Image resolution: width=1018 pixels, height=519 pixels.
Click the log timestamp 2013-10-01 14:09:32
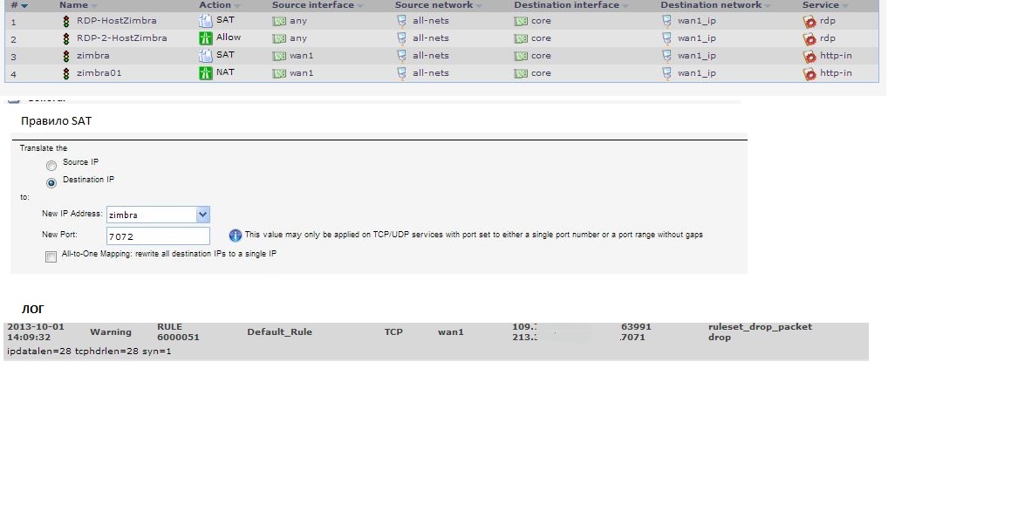pyautogui.click(x=36, y=332)
